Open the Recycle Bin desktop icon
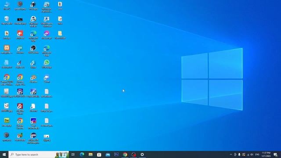Image resolution: width=281 pixels, height=158 pixels. (7, 20)
